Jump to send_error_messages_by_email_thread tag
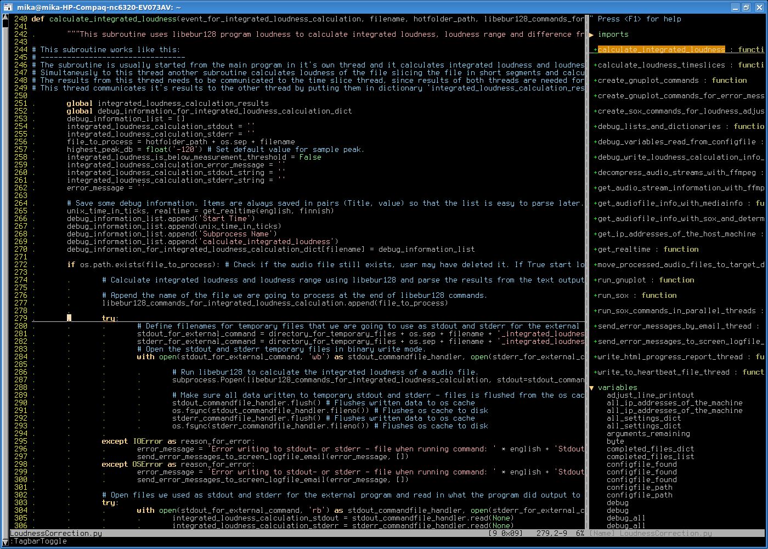The image size is (768, 549). (675, 326)
